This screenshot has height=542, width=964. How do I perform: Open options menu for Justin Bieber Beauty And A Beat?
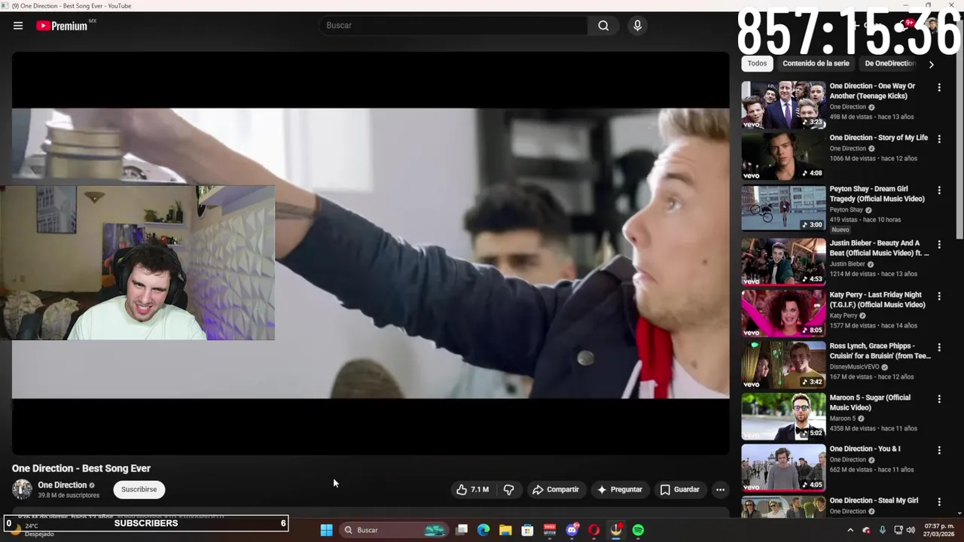(938, 245)
